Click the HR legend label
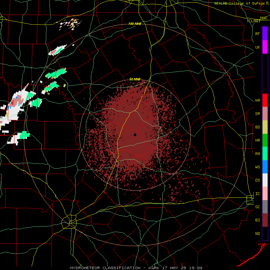The width and height of the screenshot is (270, 270). (x=257, y=140)
